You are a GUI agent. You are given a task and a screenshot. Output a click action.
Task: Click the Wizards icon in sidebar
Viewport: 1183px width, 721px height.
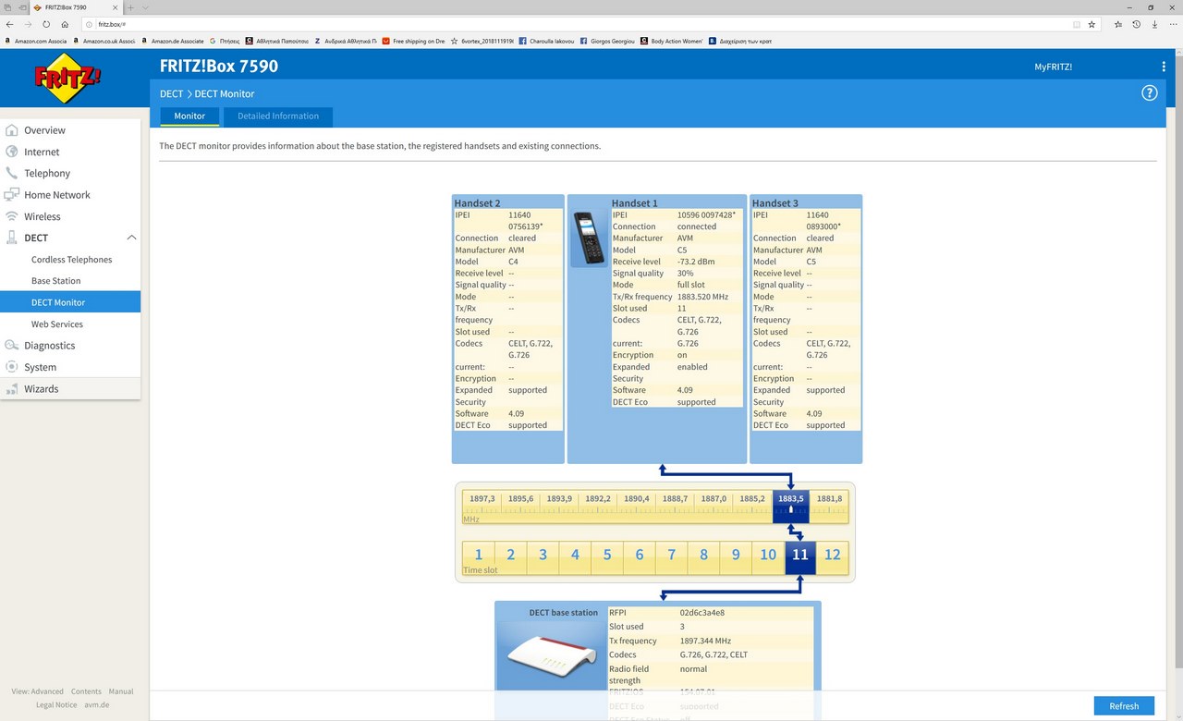(x=12, y=389)
